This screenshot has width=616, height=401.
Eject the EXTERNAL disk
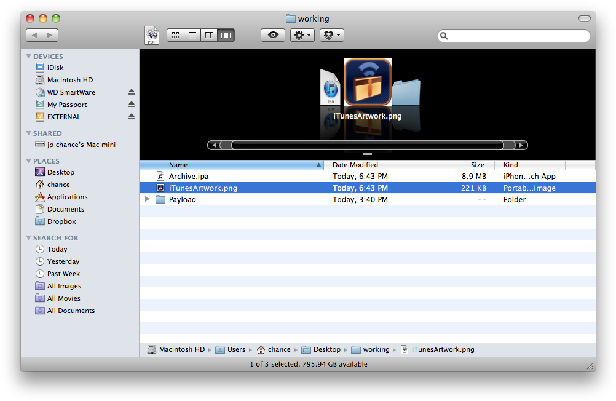[x=130, y=117]
